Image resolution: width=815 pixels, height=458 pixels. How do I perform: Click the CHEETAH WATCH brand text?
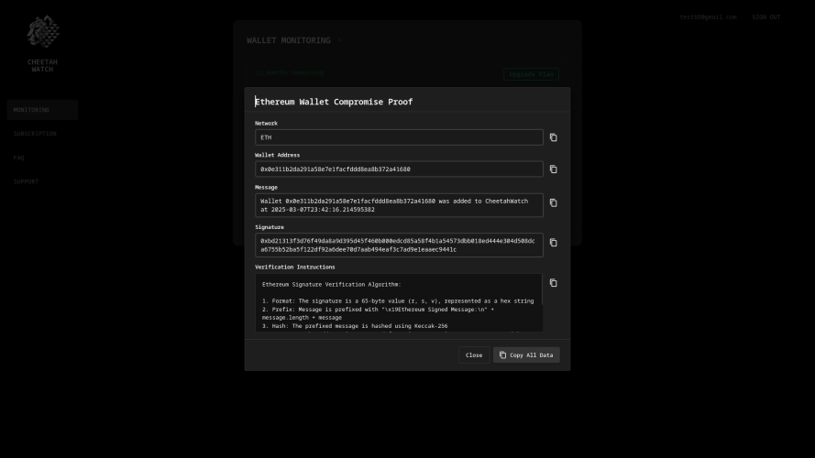pos(42,65)
